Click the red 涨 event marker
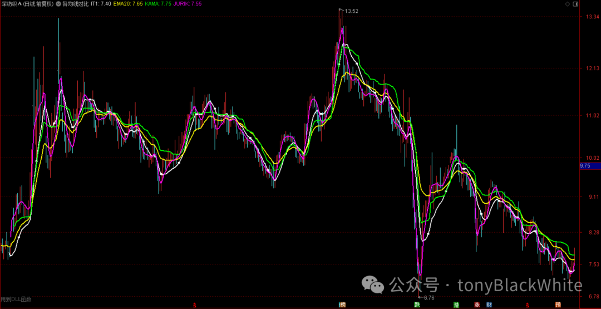 pos(477,305)
